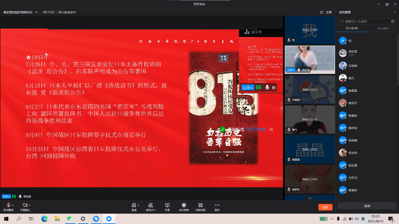
Task: Start 会议录制 meeting recording
Action: (x=184, y=205)
